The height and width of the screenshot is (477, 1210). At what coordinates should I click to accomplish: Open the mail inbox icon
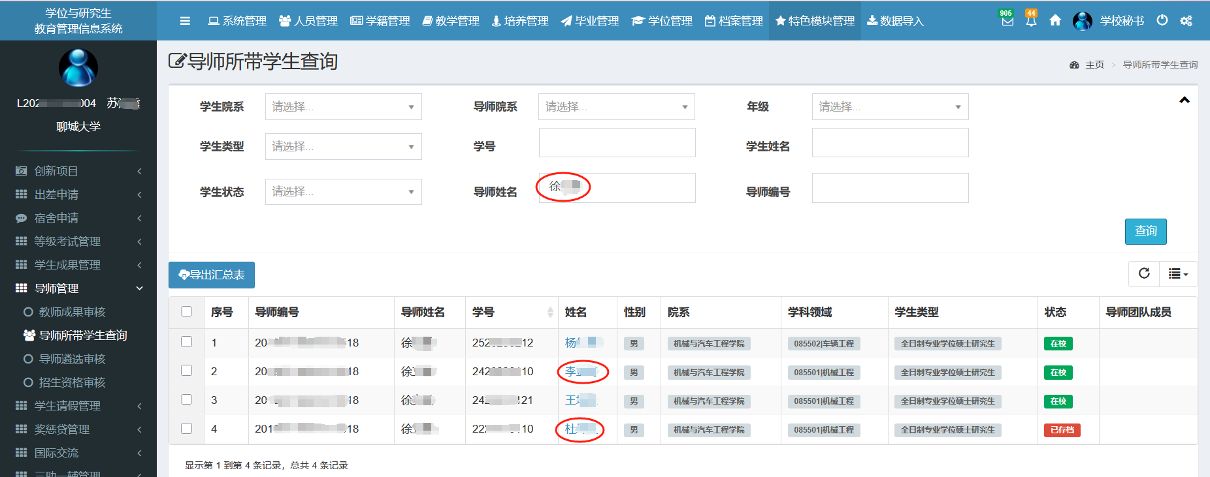point(1007,21)
